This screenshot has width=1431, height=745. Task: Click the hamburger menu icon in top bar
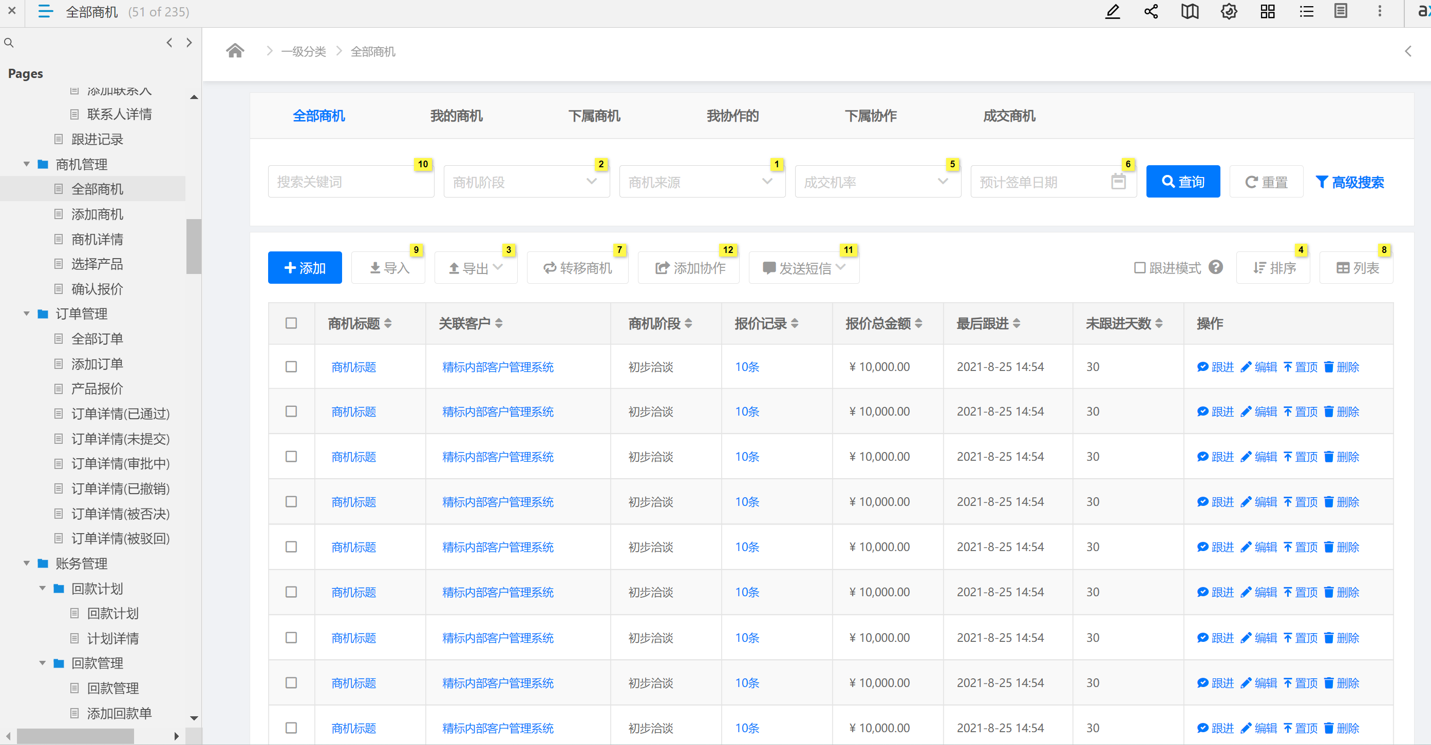[x=45, y=12]
